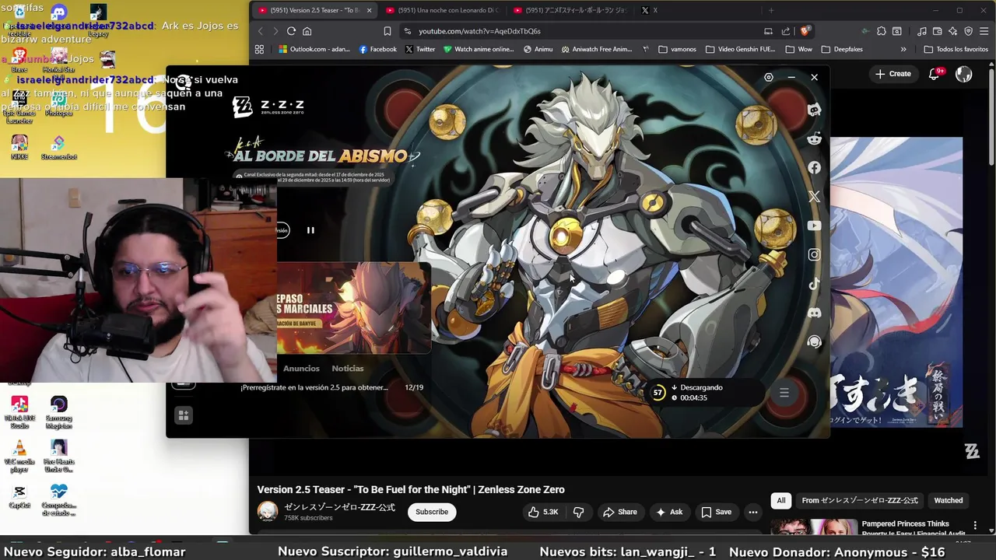Open the channel avatar next to the video title
The width and height of the screenshot is (996, 560).
[268, 511]
